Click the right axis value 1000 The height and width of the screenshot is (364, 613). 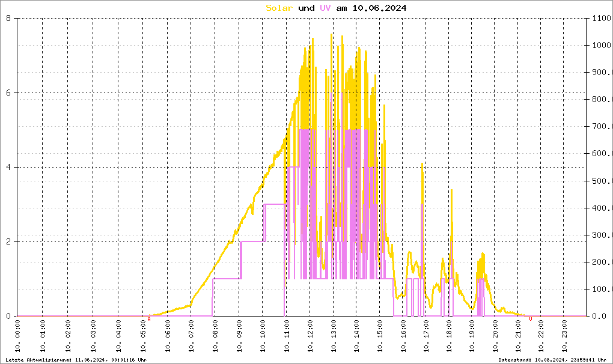[x=602, y=45]
